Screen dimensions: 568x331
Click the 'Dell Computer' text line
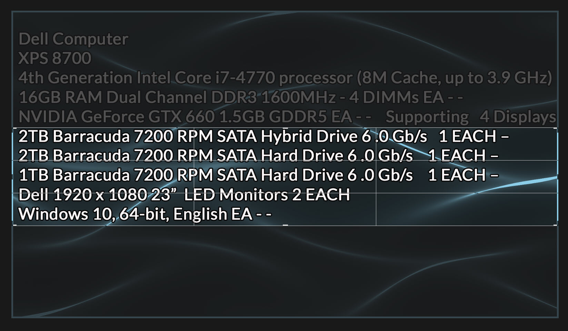point(73,39)
